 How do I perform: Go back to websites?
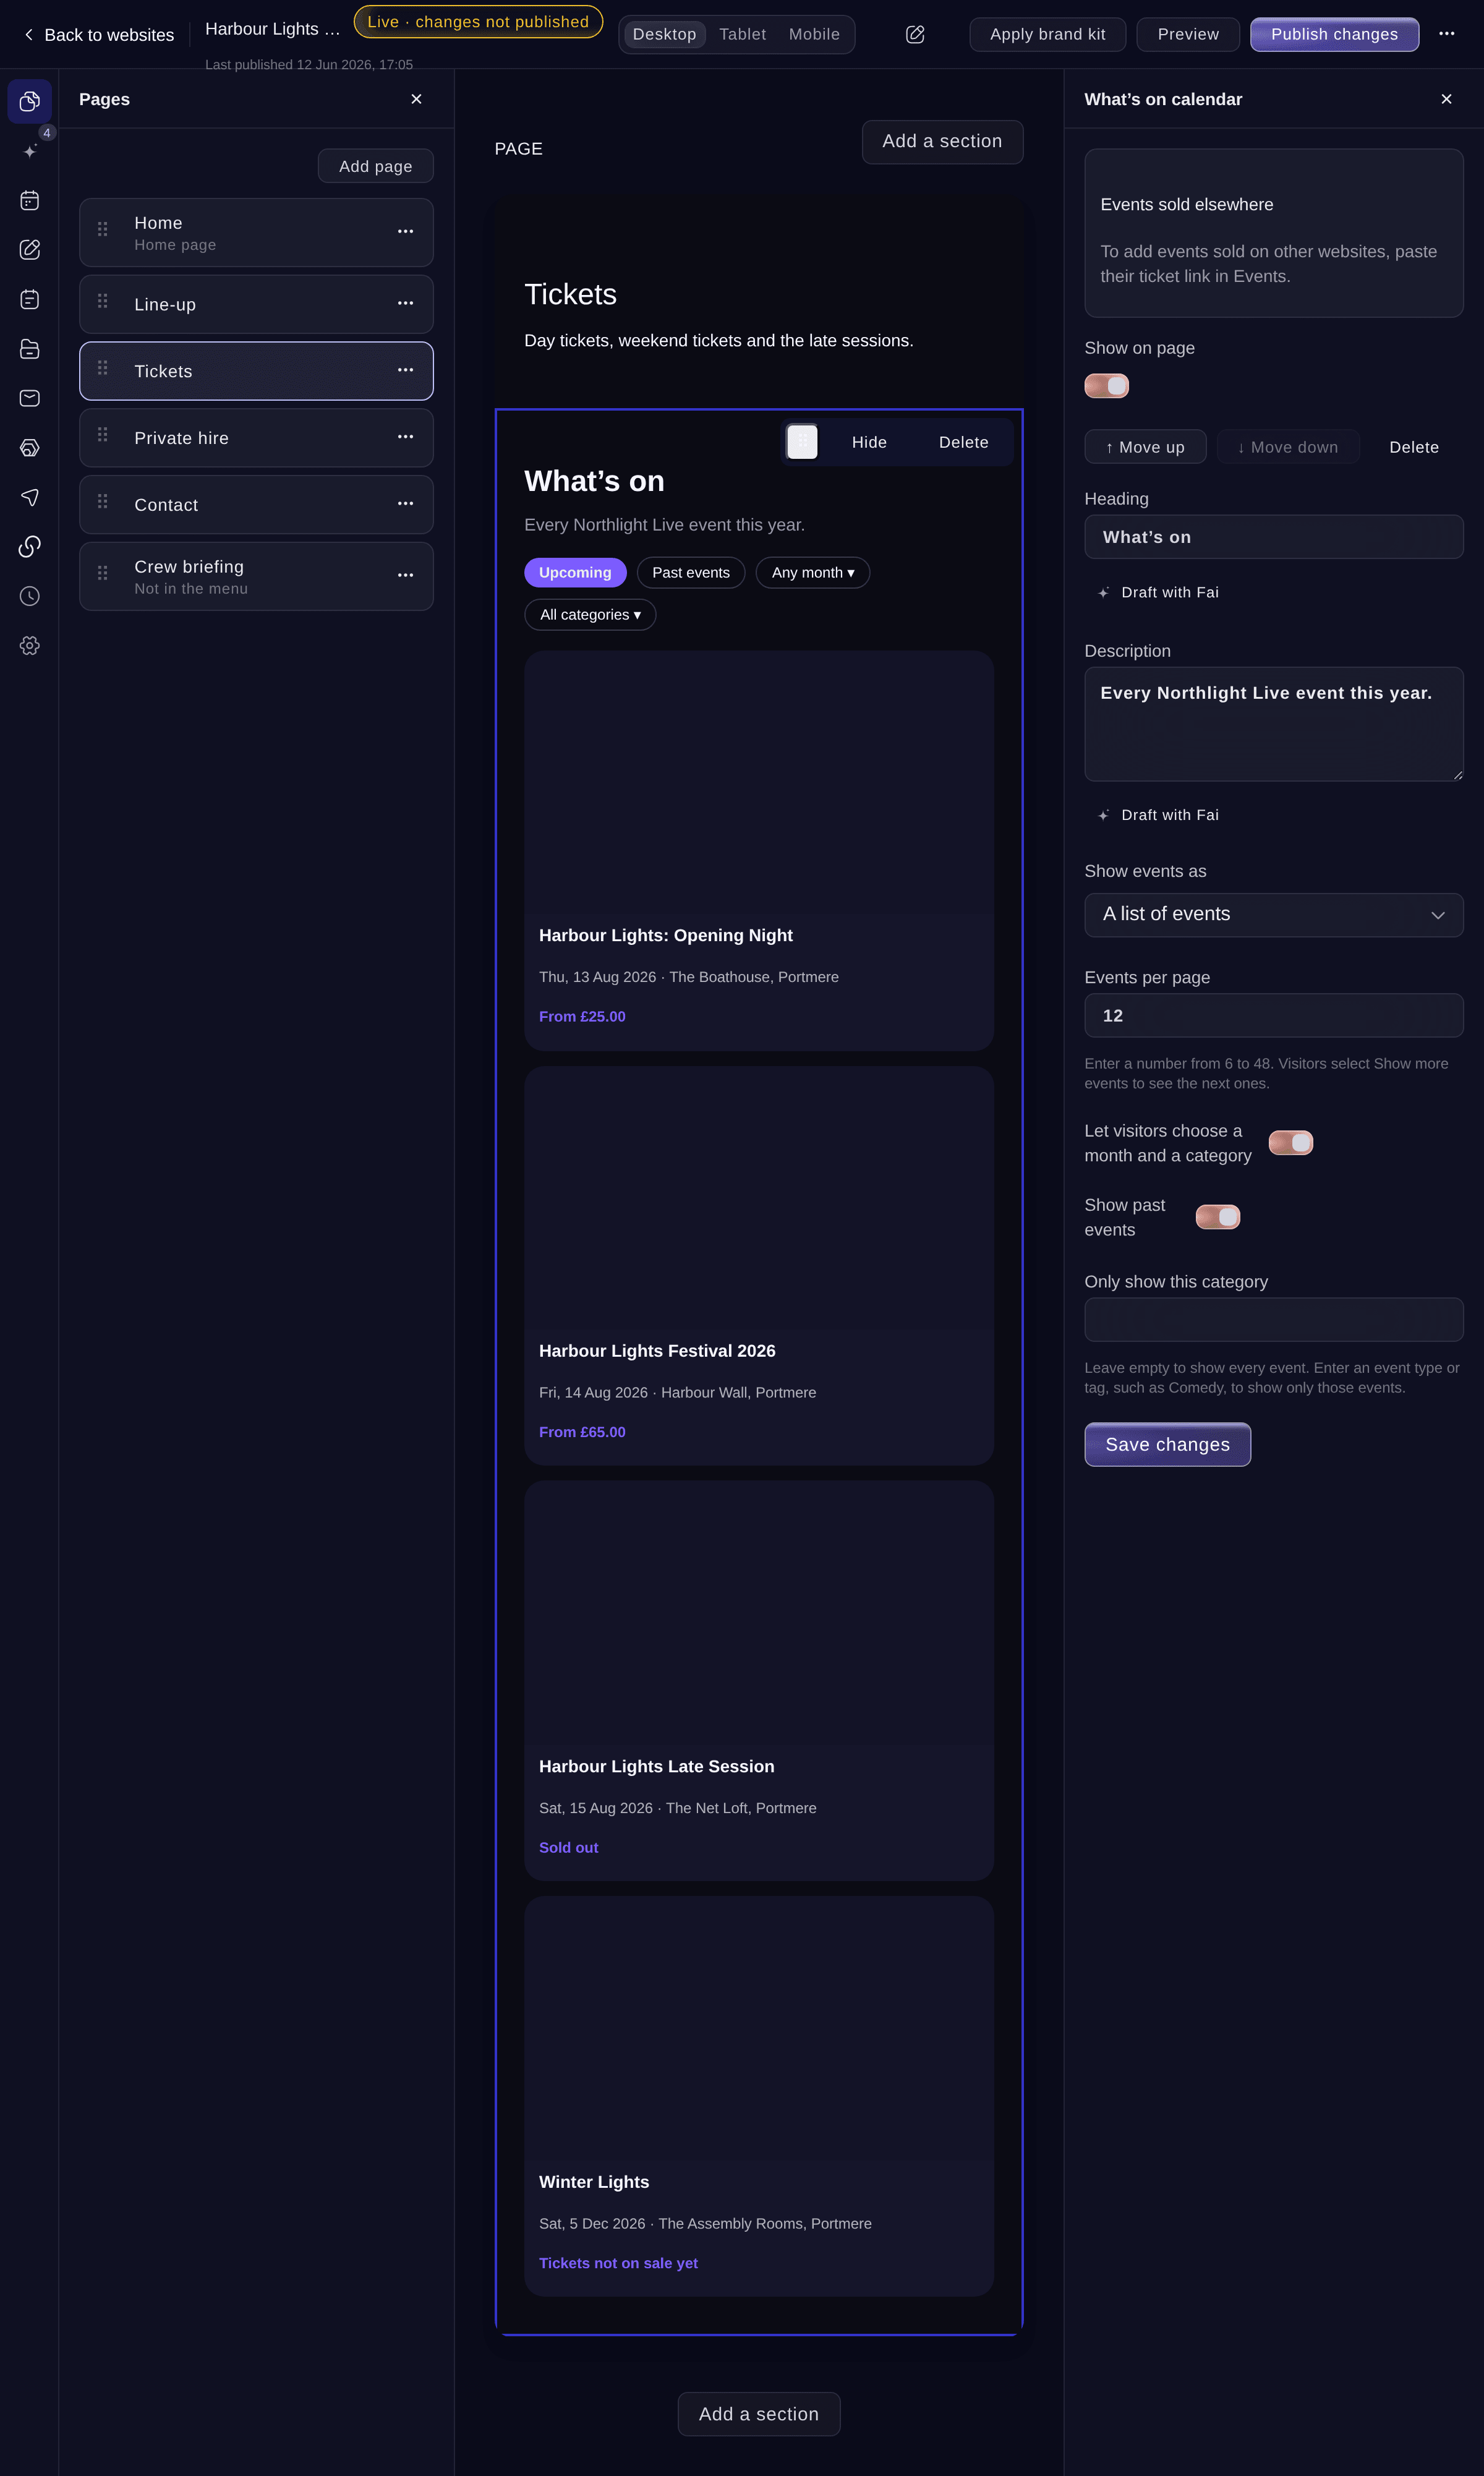[98, 35]
